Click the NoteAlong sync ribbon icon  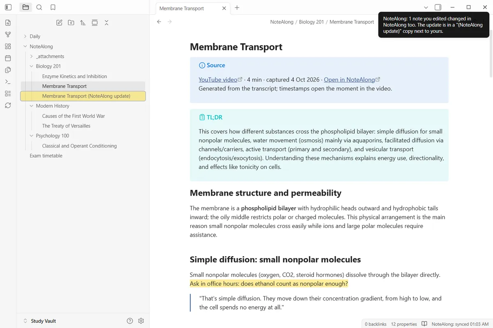pyautogui.click(x=8, y=105)
